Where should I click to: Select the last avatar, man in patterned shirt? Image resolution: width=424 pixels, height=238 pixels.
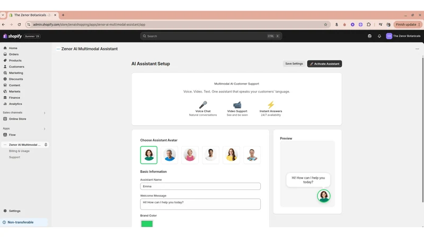252,155
